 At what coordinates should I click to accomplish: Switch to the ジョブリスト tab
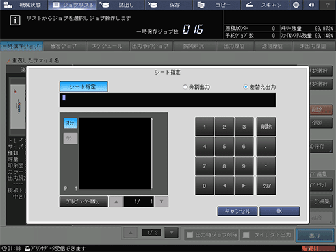(73, 5)
